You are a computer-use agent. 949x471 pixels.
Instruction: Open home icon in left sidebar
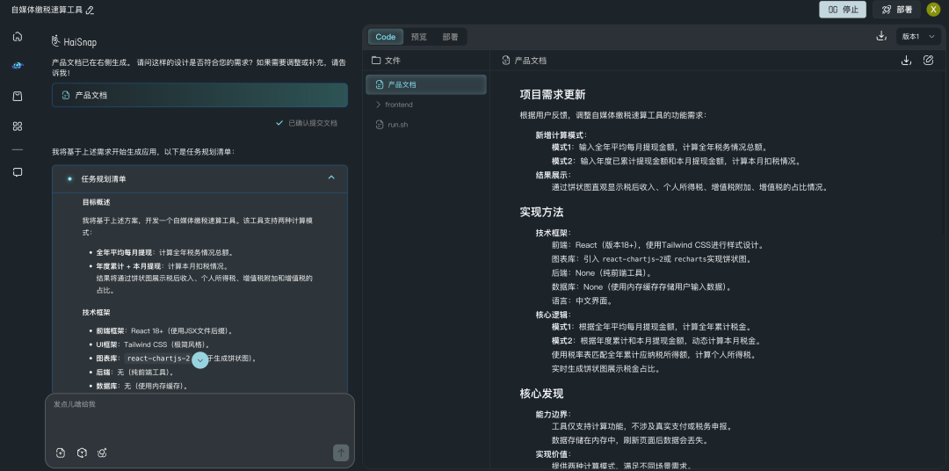coord(18,36)
